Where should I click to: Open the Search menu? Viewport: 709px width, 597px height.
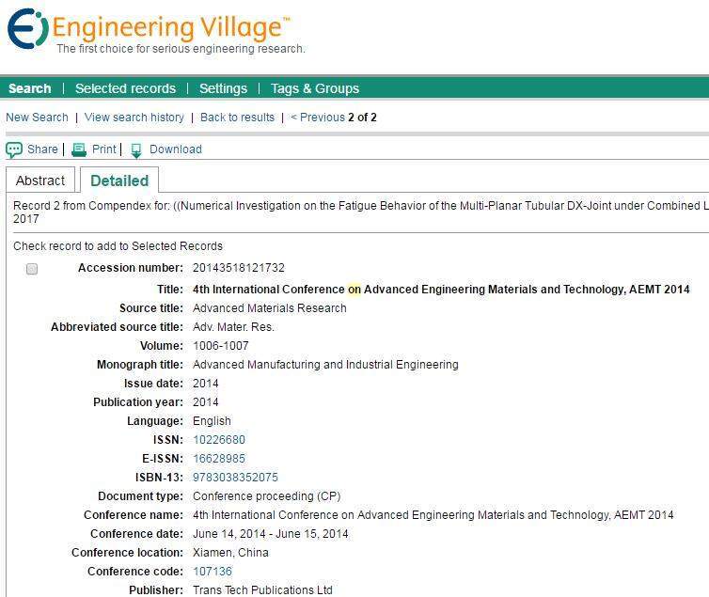point(30,88)
